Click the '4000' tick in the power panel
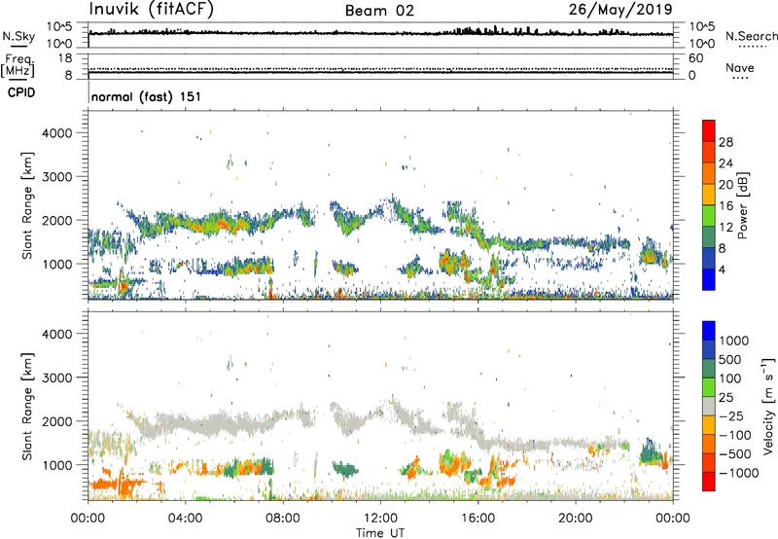 [x=56, y=133]
